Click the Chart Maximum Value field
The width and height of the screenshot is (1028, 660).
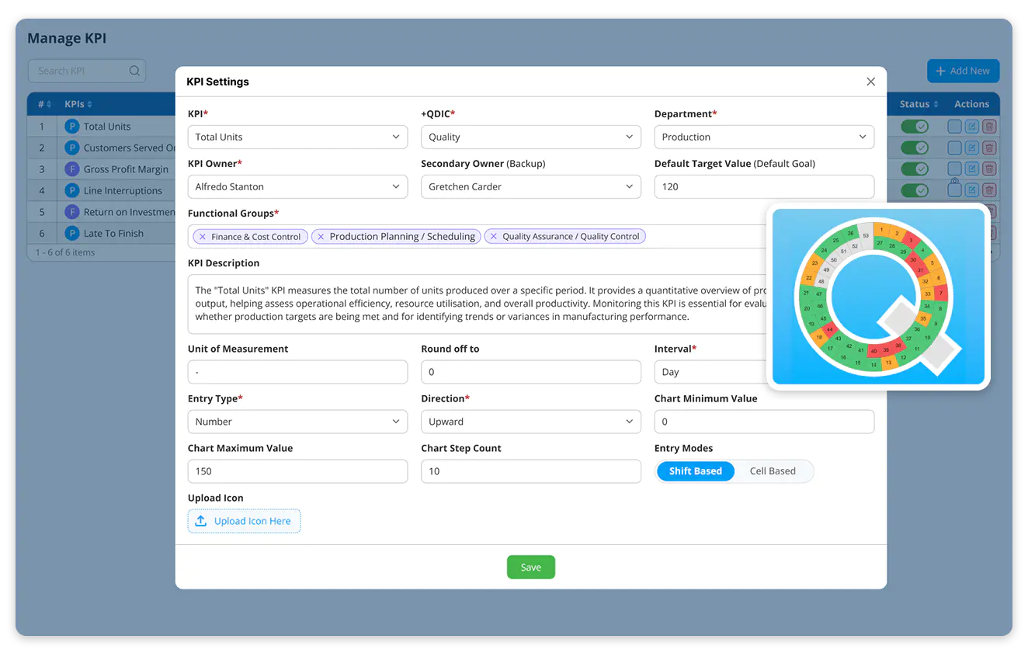click(297, 471)
